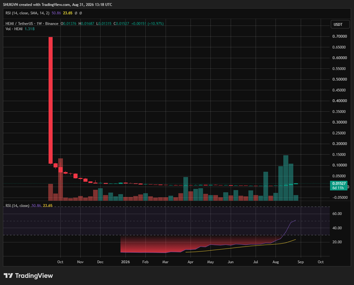This screenshot has width=354, height=285.
Task: Click the Dec label on time axis
Action: pyautogui.click(x=100, y=262)
